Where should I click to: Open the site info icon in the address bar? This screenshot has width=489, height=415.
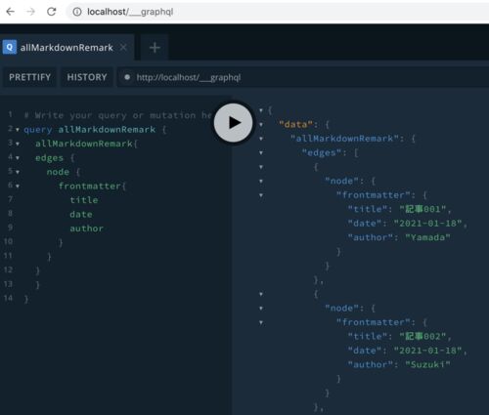tap(77, 12)
